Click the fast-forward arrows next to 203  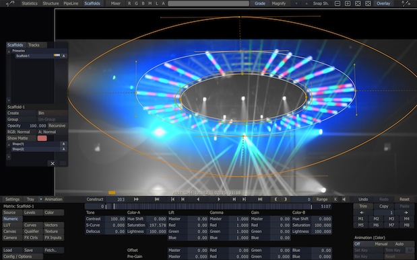[x=136, y=200]
